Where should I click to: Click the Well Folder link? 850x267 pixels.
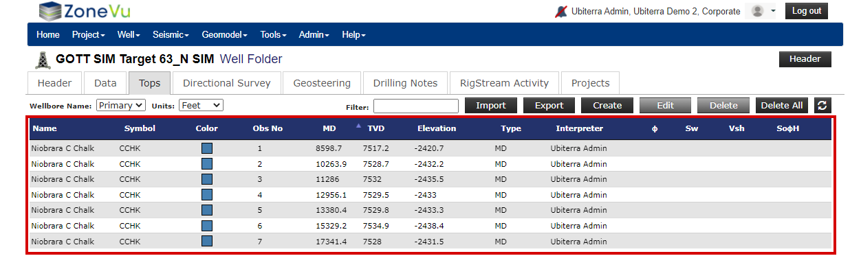(251, 60)
